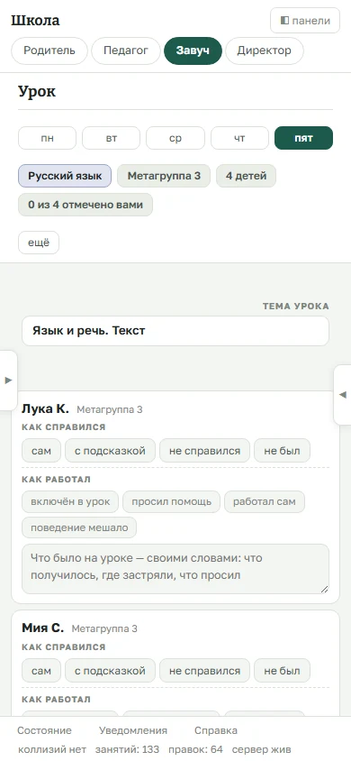Click the Лука К. student name

(x=46, y=409)
